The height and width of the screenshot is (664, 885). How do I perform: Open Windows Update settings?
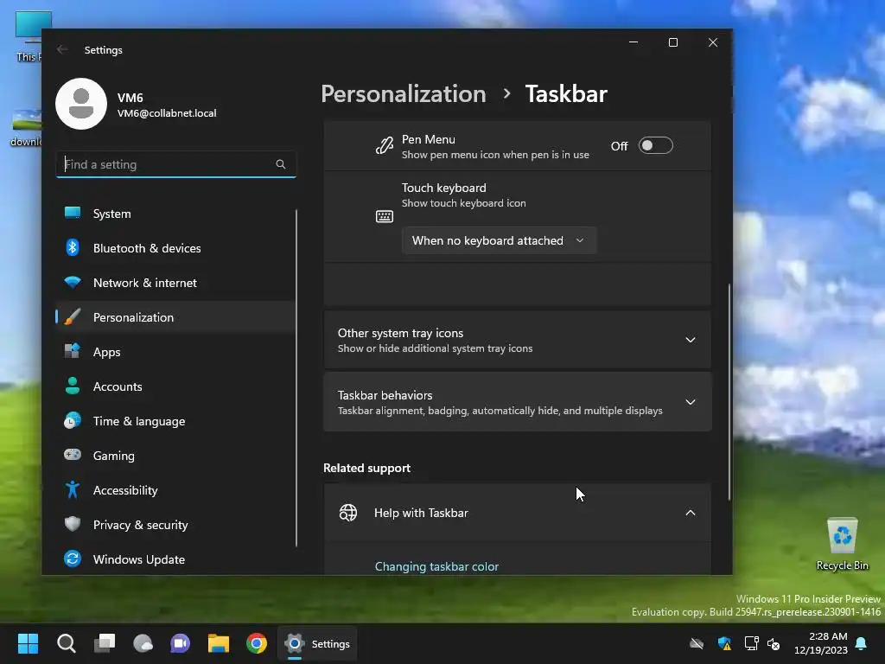(175, 559)
